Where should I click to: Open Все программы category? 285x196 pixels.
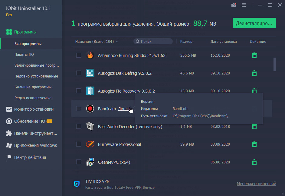point(31,44)
